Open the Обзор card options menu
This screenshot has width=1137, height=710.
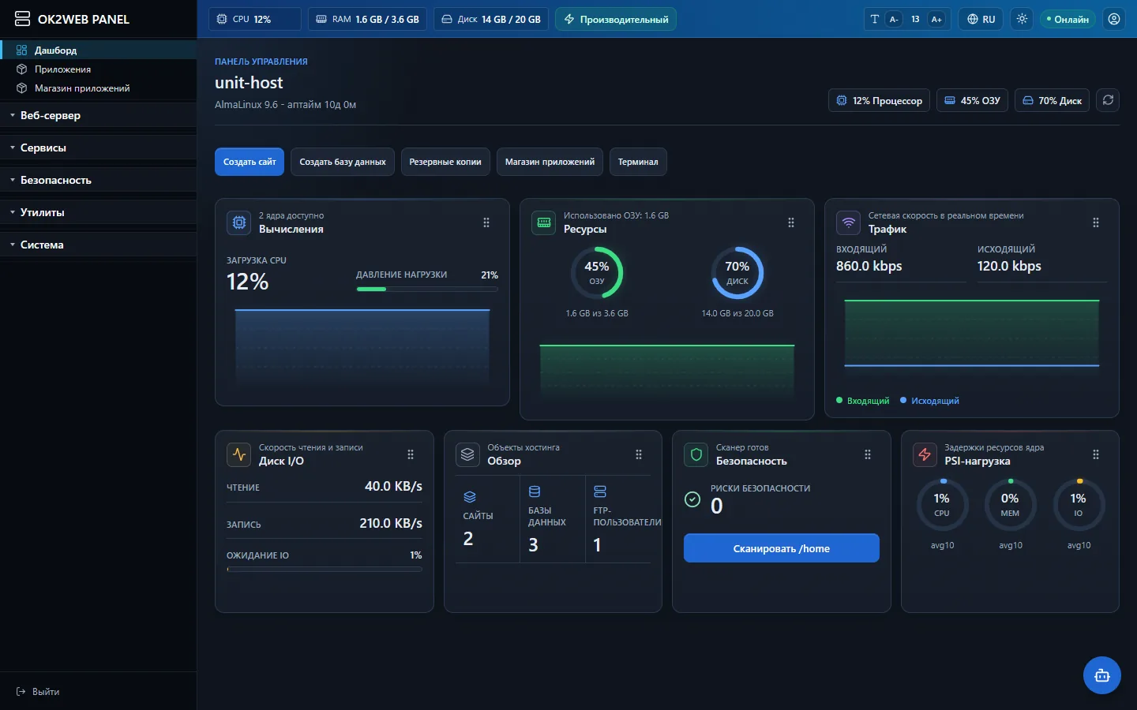[x=639, y=454]
